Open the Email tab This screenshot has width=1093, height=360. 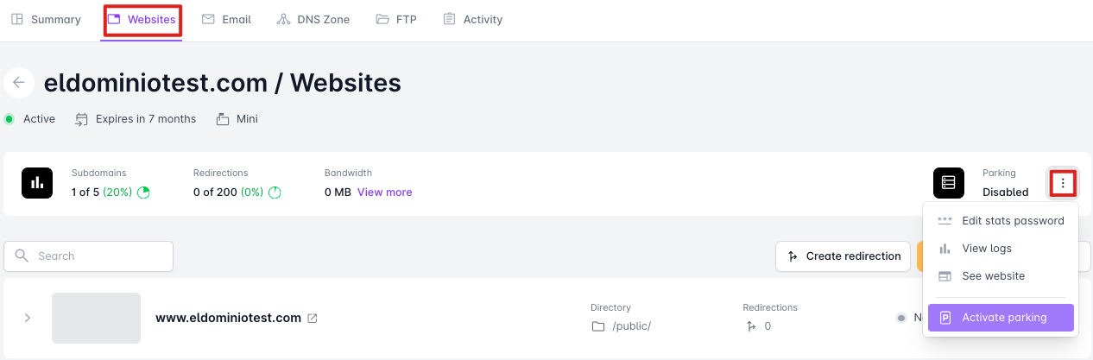226,19
